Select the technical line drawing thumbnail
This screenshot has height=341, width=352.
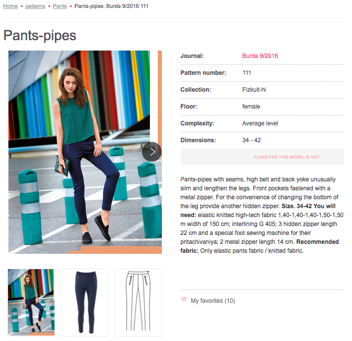click(x=138, y=302)
